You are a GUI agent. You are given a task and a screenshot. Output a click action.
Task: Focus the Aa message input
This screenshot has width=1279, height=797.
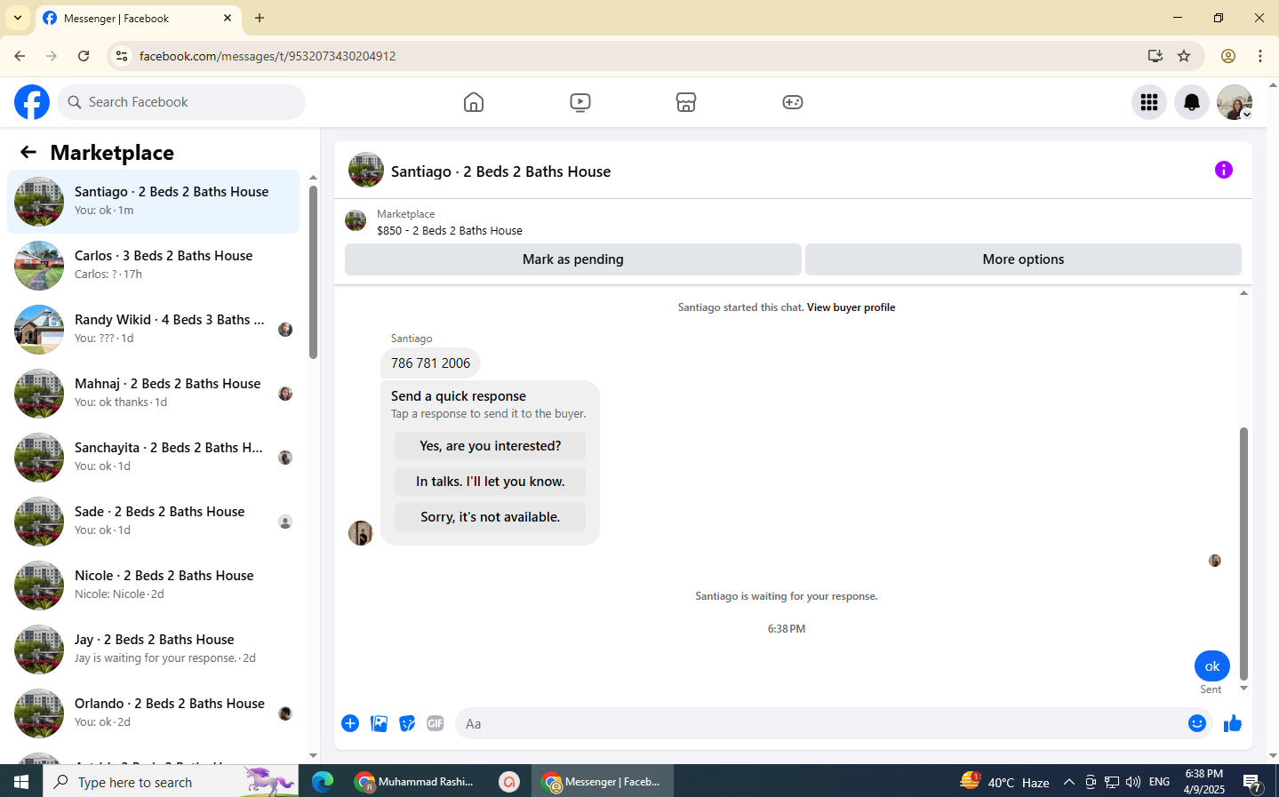point(822,723)
